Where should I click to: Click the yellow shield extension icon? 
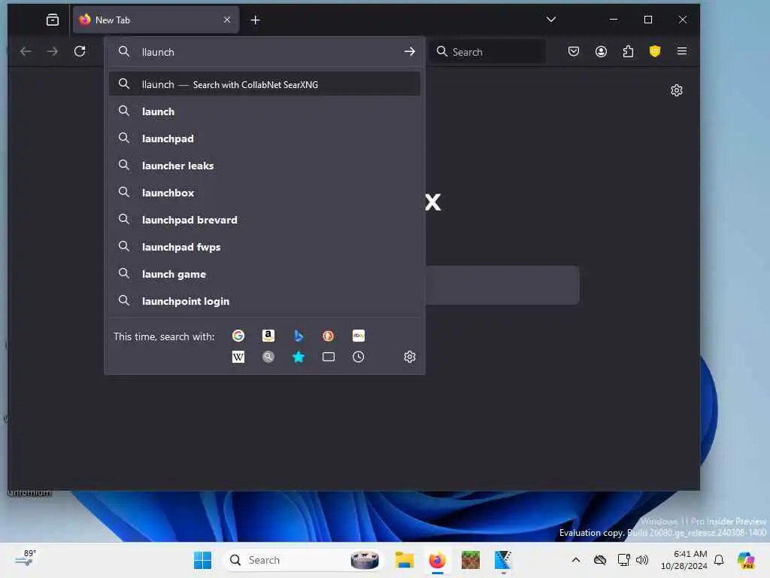pyautogui.click(x=655, y=51)
